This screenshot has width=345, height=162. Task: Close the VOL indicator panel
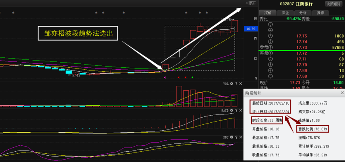[240, 84]
